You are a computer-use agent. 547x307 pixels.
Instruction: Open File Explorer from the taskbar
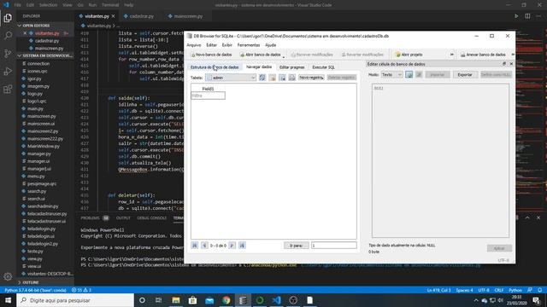click(176, 300)
